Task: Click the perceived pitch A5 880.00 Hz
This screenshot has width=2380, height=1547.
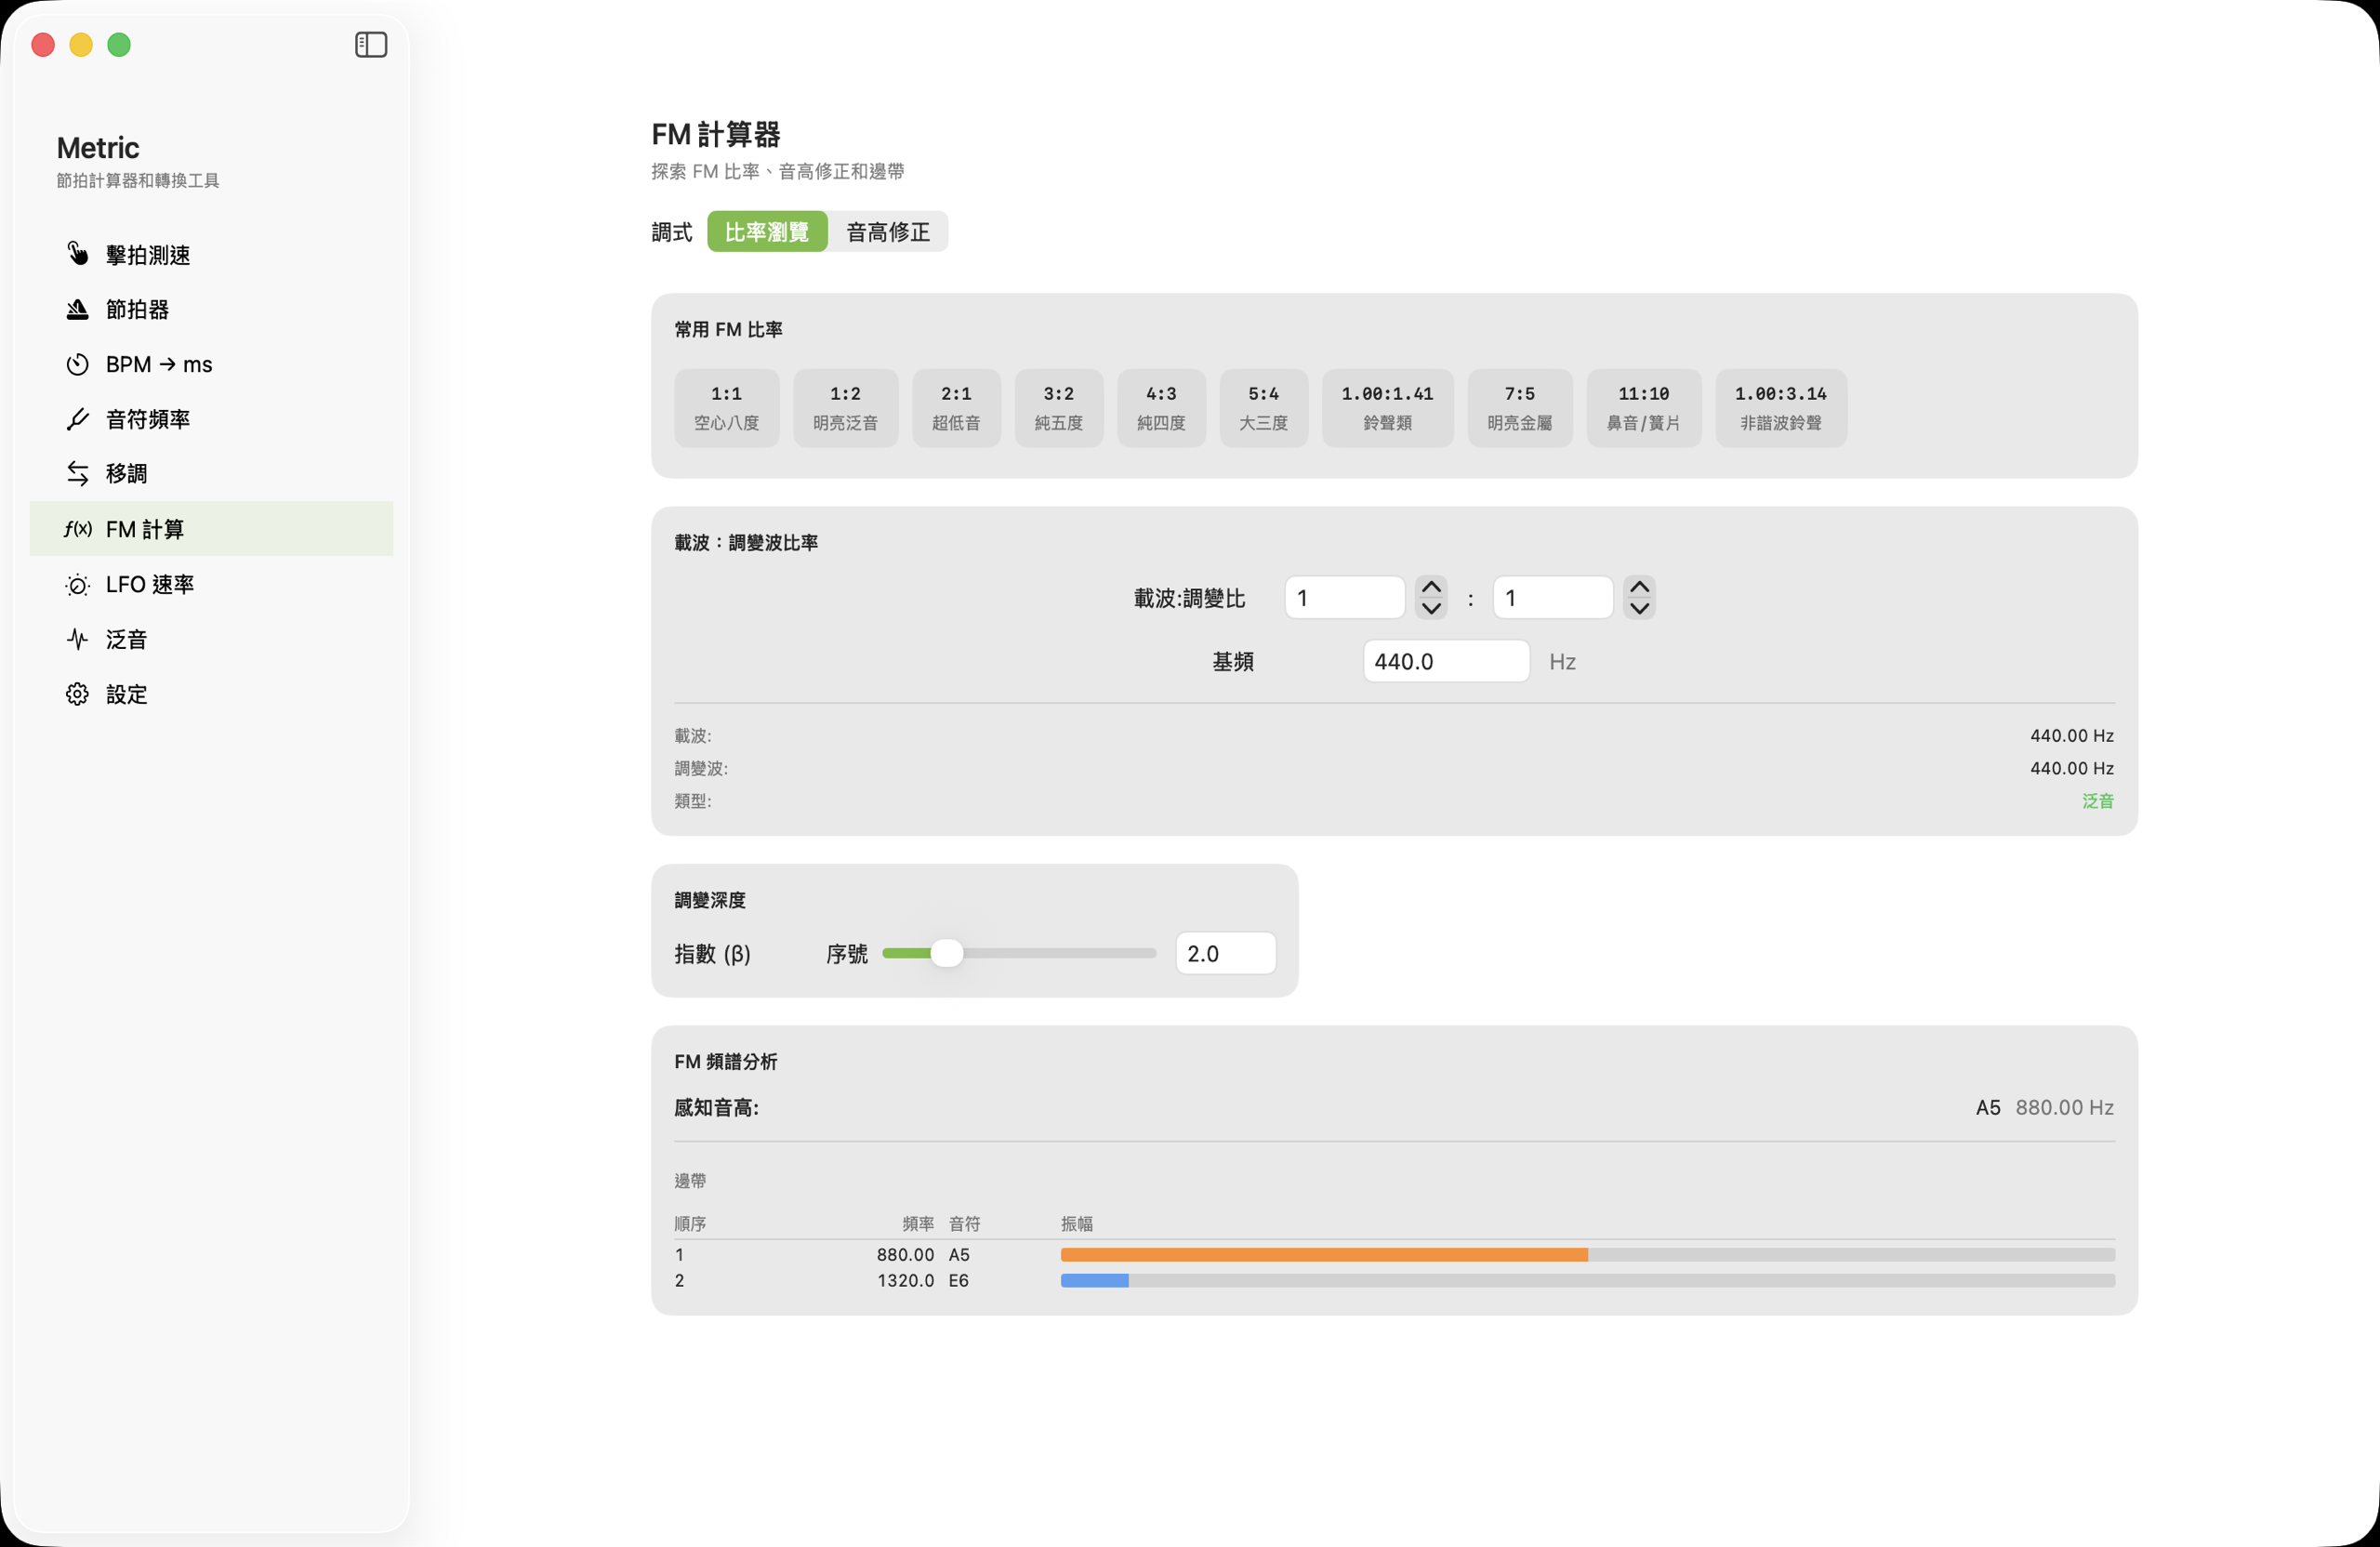Action: pos(2045,1107)
